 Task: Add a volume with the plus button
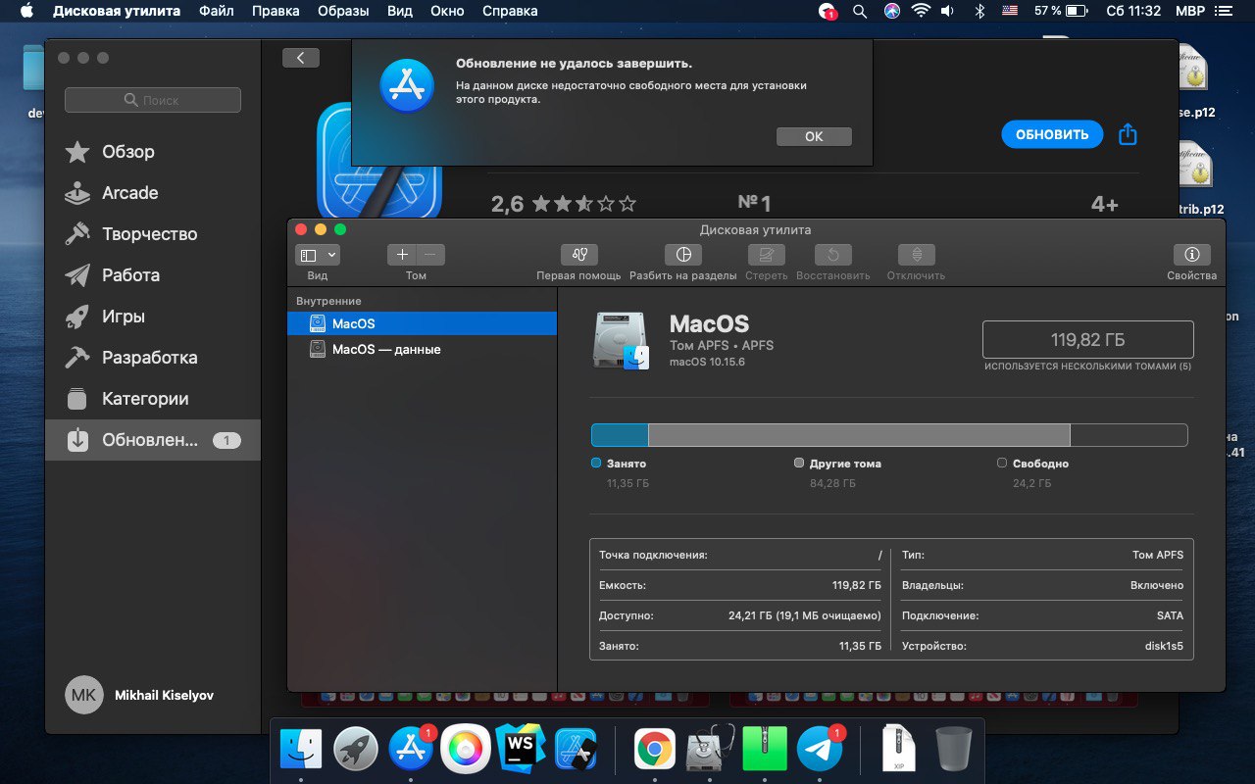402,255
